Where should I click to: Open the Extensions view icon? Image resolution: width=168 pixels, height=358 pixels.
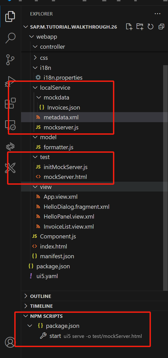(x=10, y=103)
